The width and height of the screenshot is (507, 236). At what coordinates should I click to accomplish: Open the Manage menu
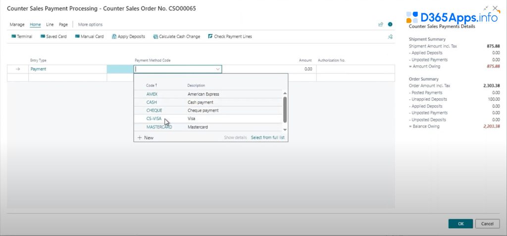17,24
